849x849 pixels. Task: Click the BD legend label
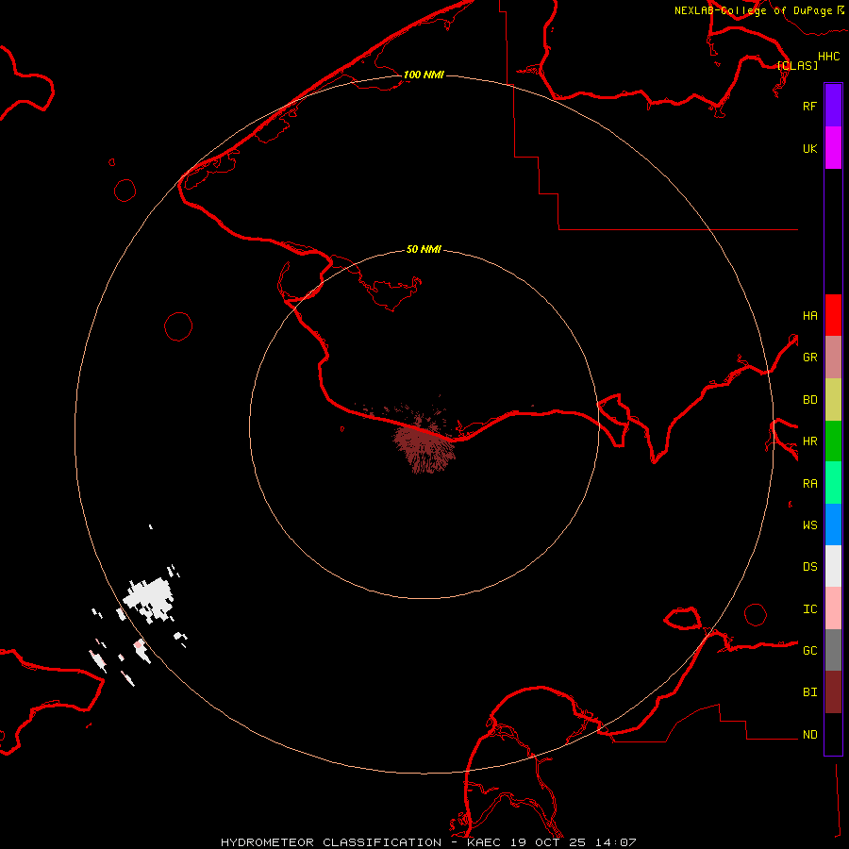click(x=810, y=400)
